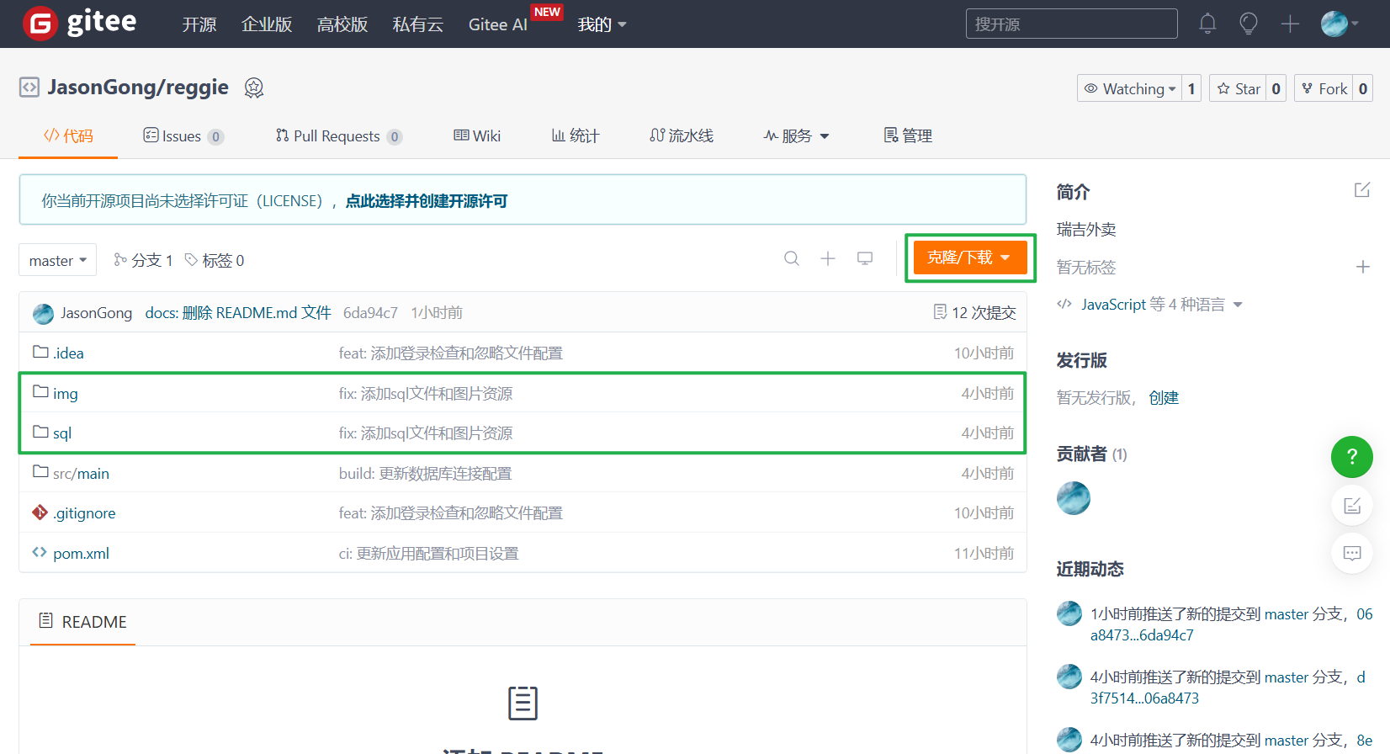Click the add file plus icon
This screenshot has width=1390, height=754.
click(x=828, y=258)
